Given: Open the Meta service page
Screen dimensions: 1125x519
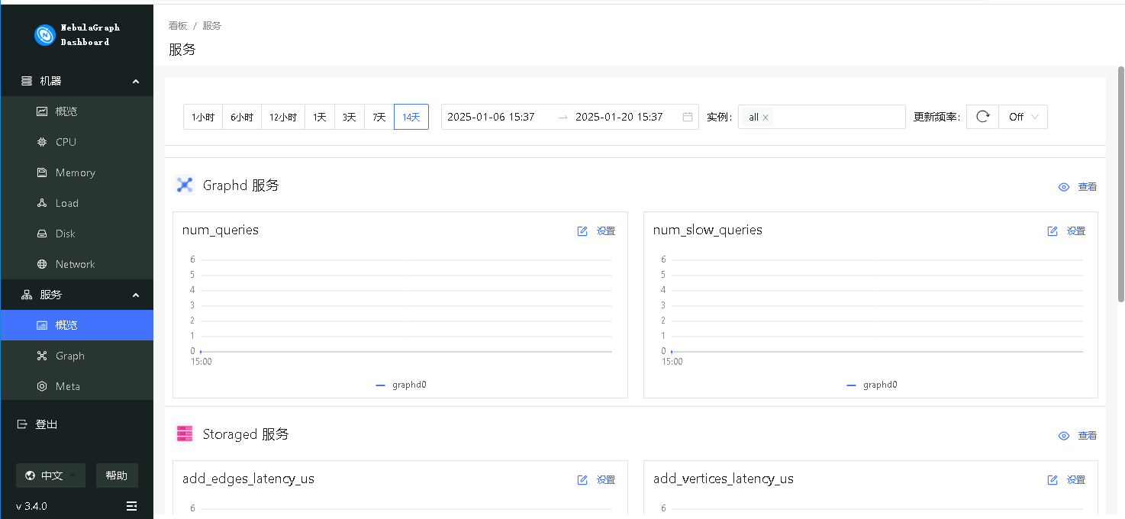Looking at the screenshot, I should click(x=76, y=386).
